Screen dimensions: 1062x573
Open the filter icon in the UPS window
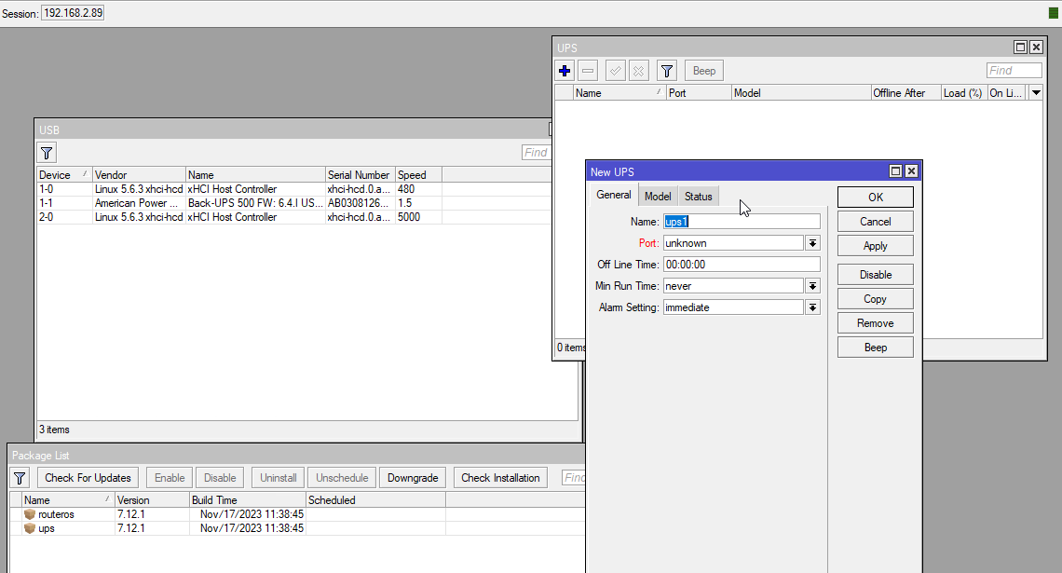(x=666, y=70)
